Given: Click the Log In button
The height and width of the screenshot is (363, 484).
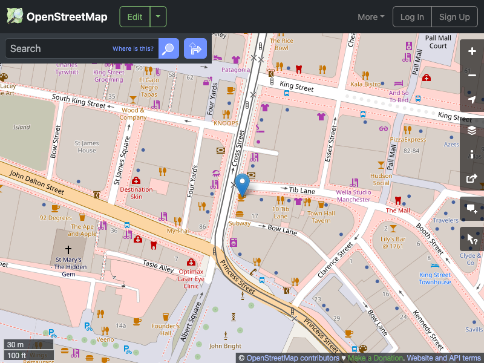Looking at the screenshot, I should (412, 16).
